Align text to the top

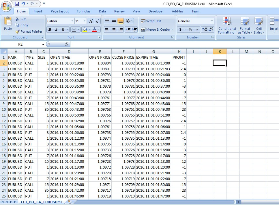click(107, 21)
